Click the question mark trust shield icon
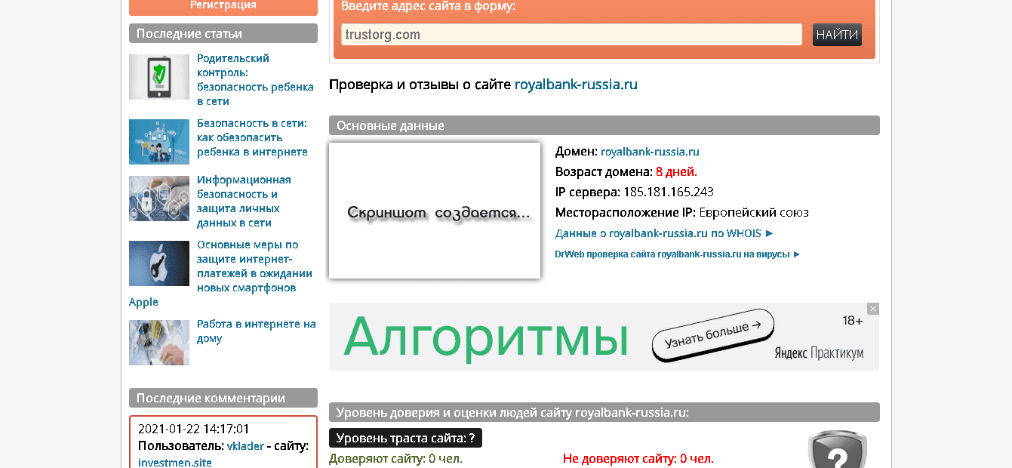 tap(836, 451)
